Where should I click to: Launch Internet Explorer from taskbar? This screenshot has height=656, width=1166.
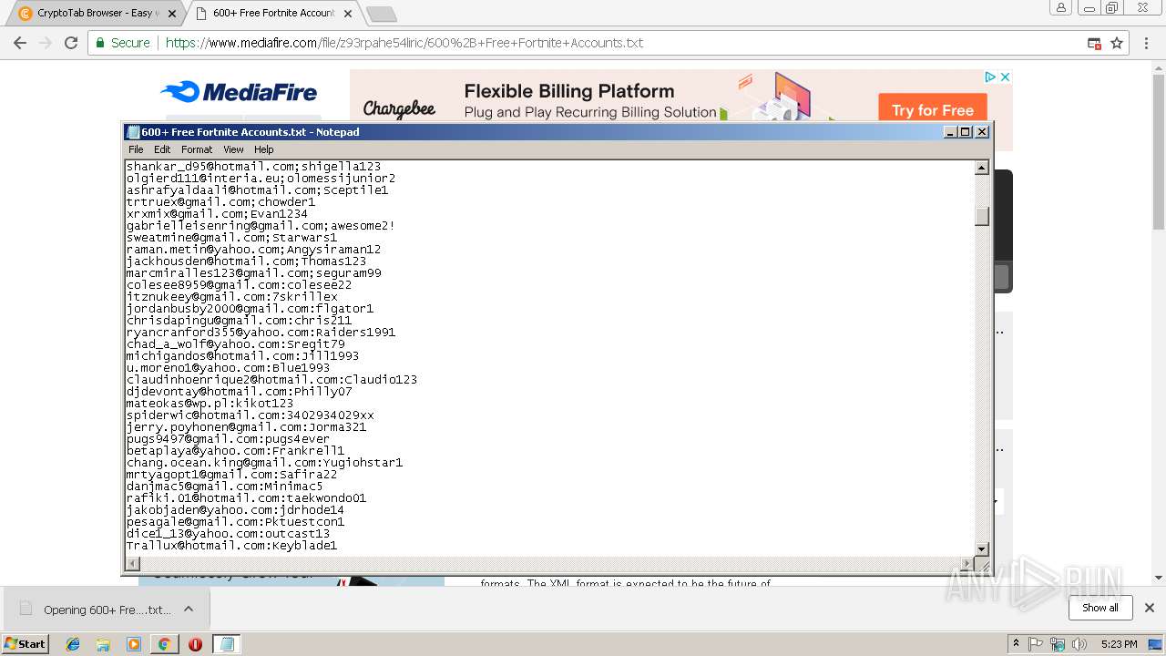[73, 644]
